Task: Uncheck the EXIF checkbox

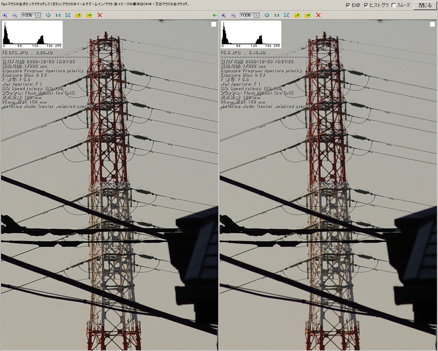Action: [x=348, y=5]
